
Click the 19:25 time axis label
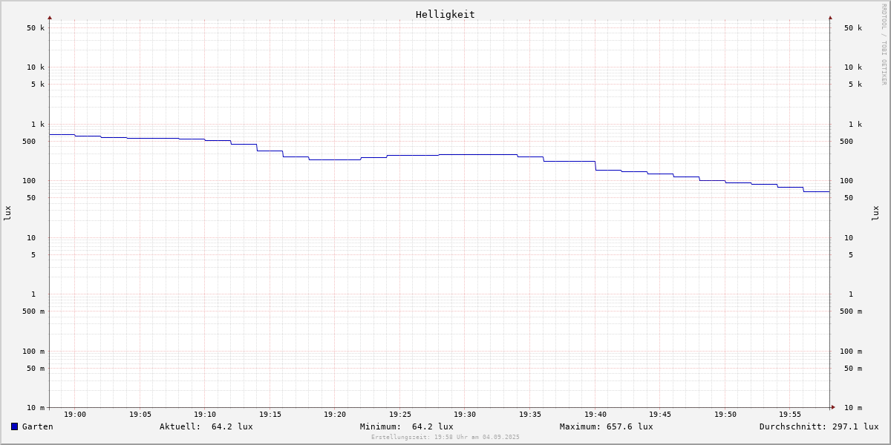point(400,415)
